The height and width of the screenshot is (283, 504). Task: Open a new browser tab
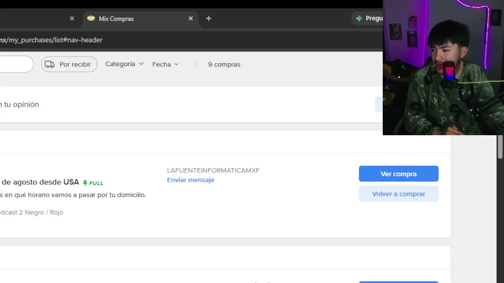pos(209,18)
